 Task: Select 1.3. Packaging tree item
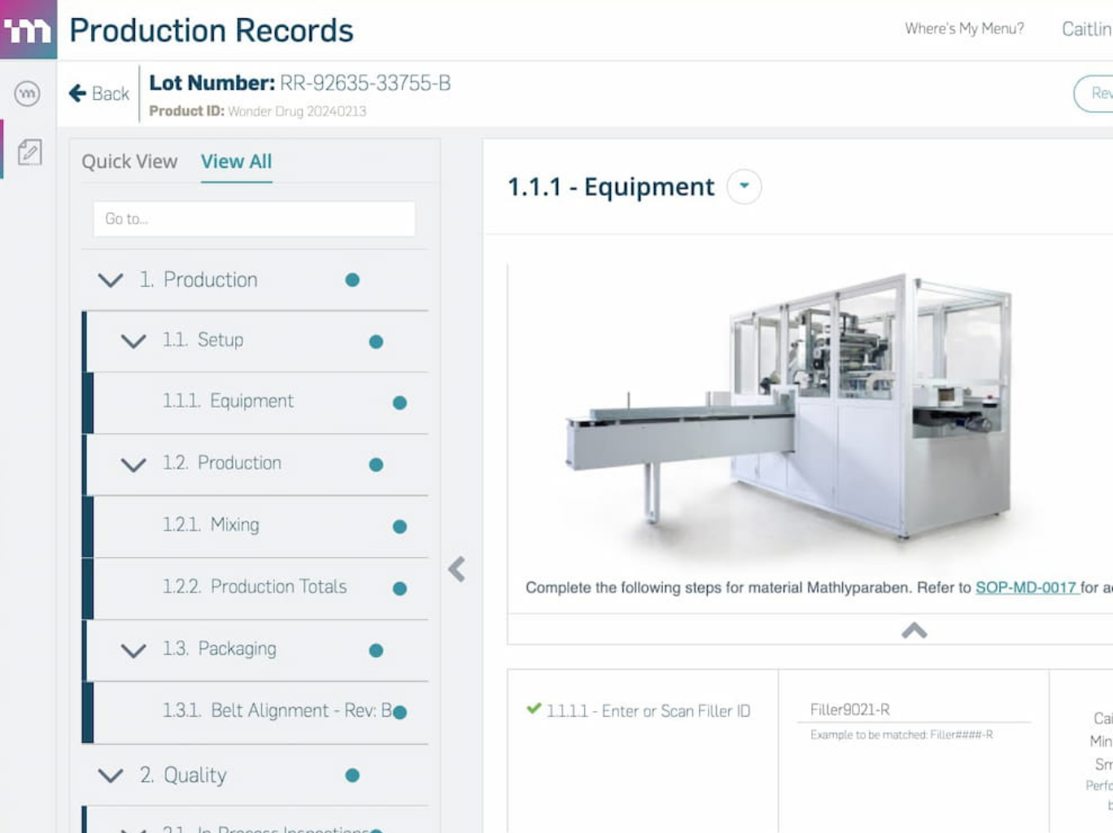point(257,650)
